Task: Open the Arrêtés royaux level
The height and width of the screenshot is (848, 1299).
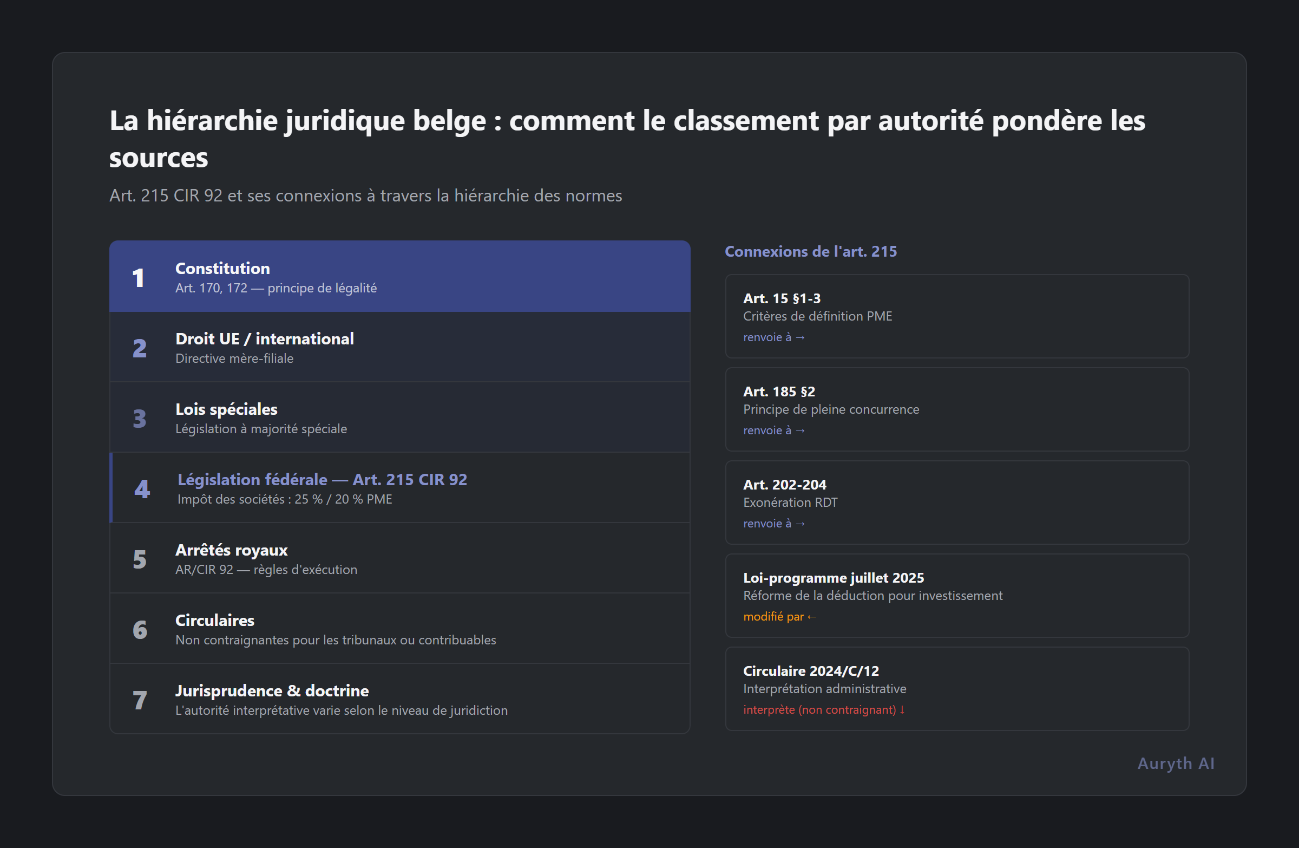Action: [x=400, y=558]
